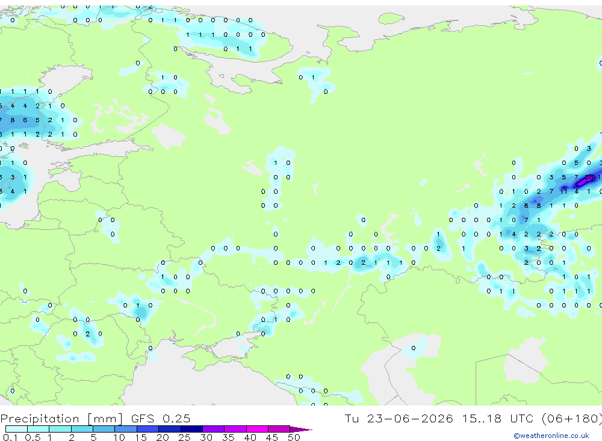This screenshot has height=441, width=602.
Task: Pick the 10–15 mm blue legend swatch
Action: click(126, 429)
